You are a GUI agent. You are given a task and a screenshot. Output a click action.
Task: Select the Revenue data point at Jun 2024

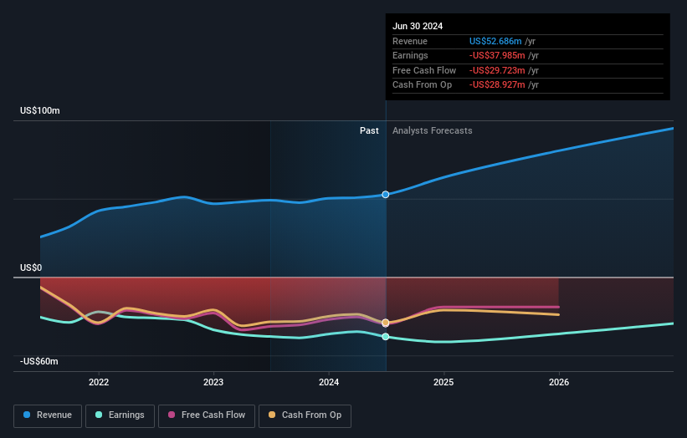tap(386, 195)
